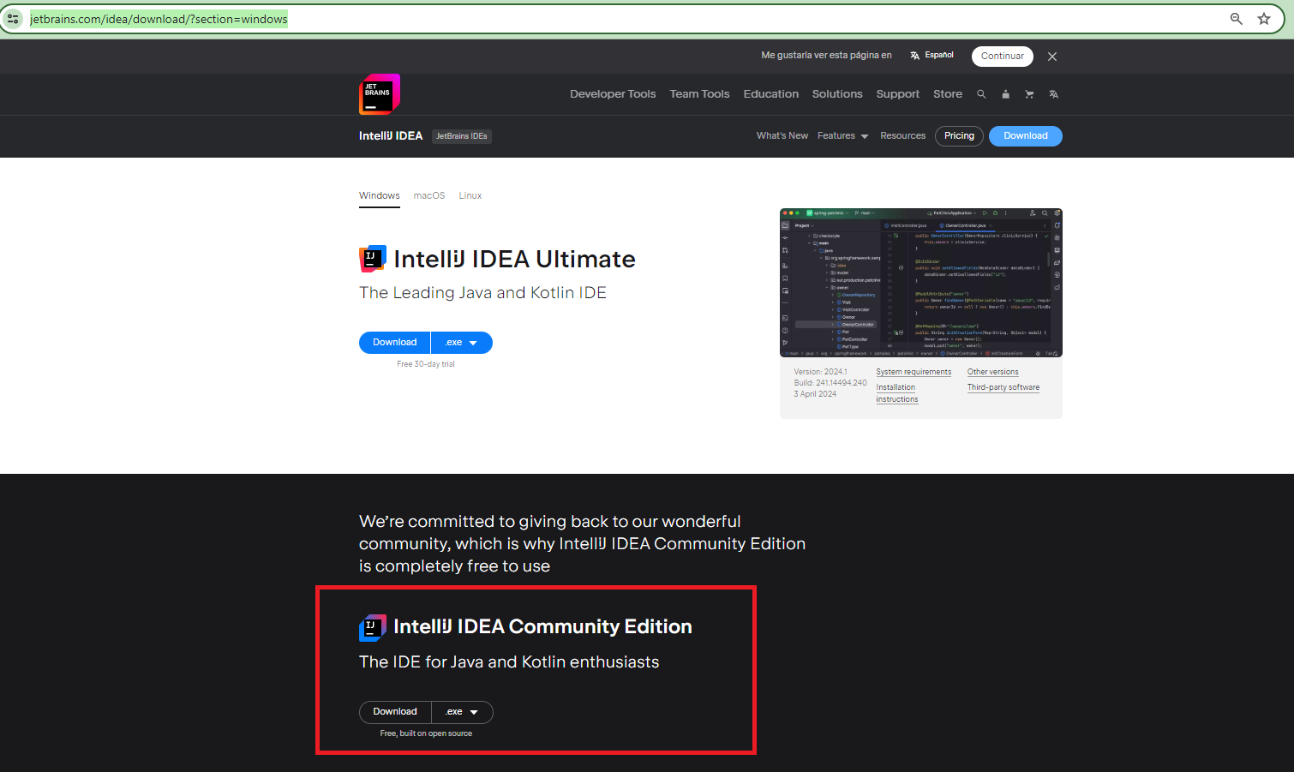Open the Solutions menu
The width and height of the screenshot is (1294, 772).
click(x=837, y=94)
